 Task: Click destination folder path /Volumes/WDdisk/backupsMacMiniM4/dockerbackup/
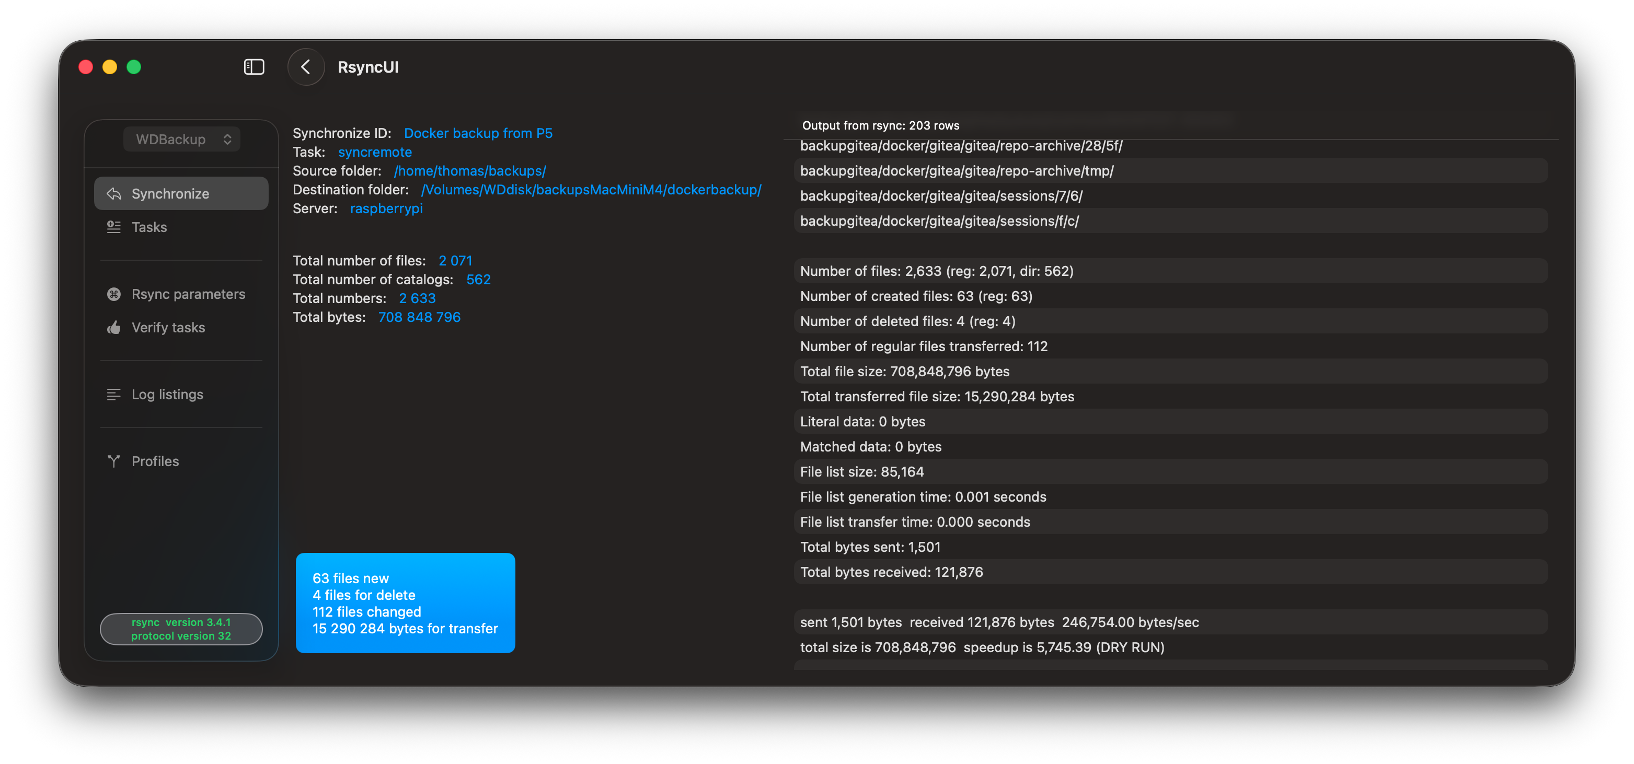click(591, 190)
